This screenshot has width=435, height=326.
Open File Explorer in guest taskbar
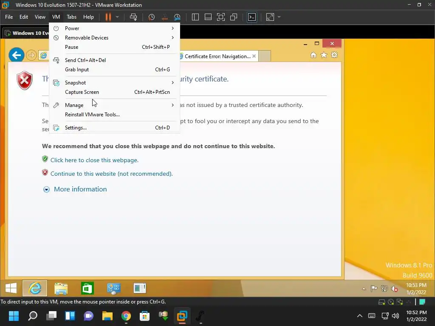pyautogui.click(x=61, y=288)
